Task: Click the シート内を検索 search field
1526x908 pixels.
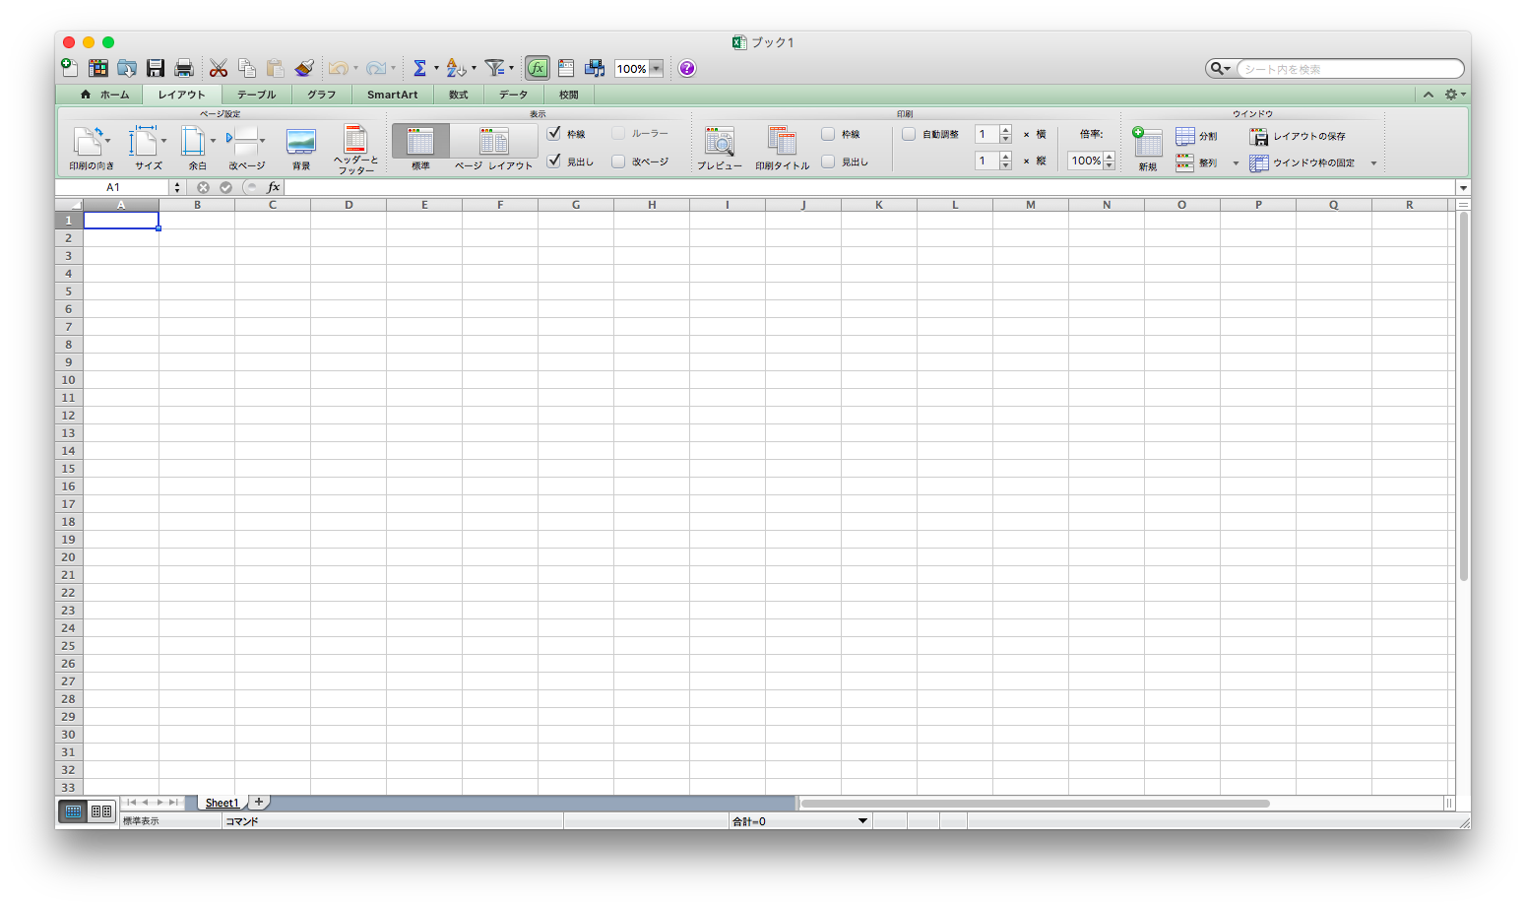Action: (1350, 69)
